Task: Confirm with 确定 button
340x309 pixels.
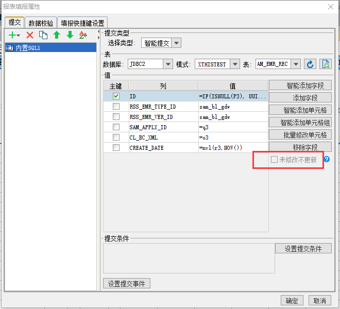Action: (292, 301)
